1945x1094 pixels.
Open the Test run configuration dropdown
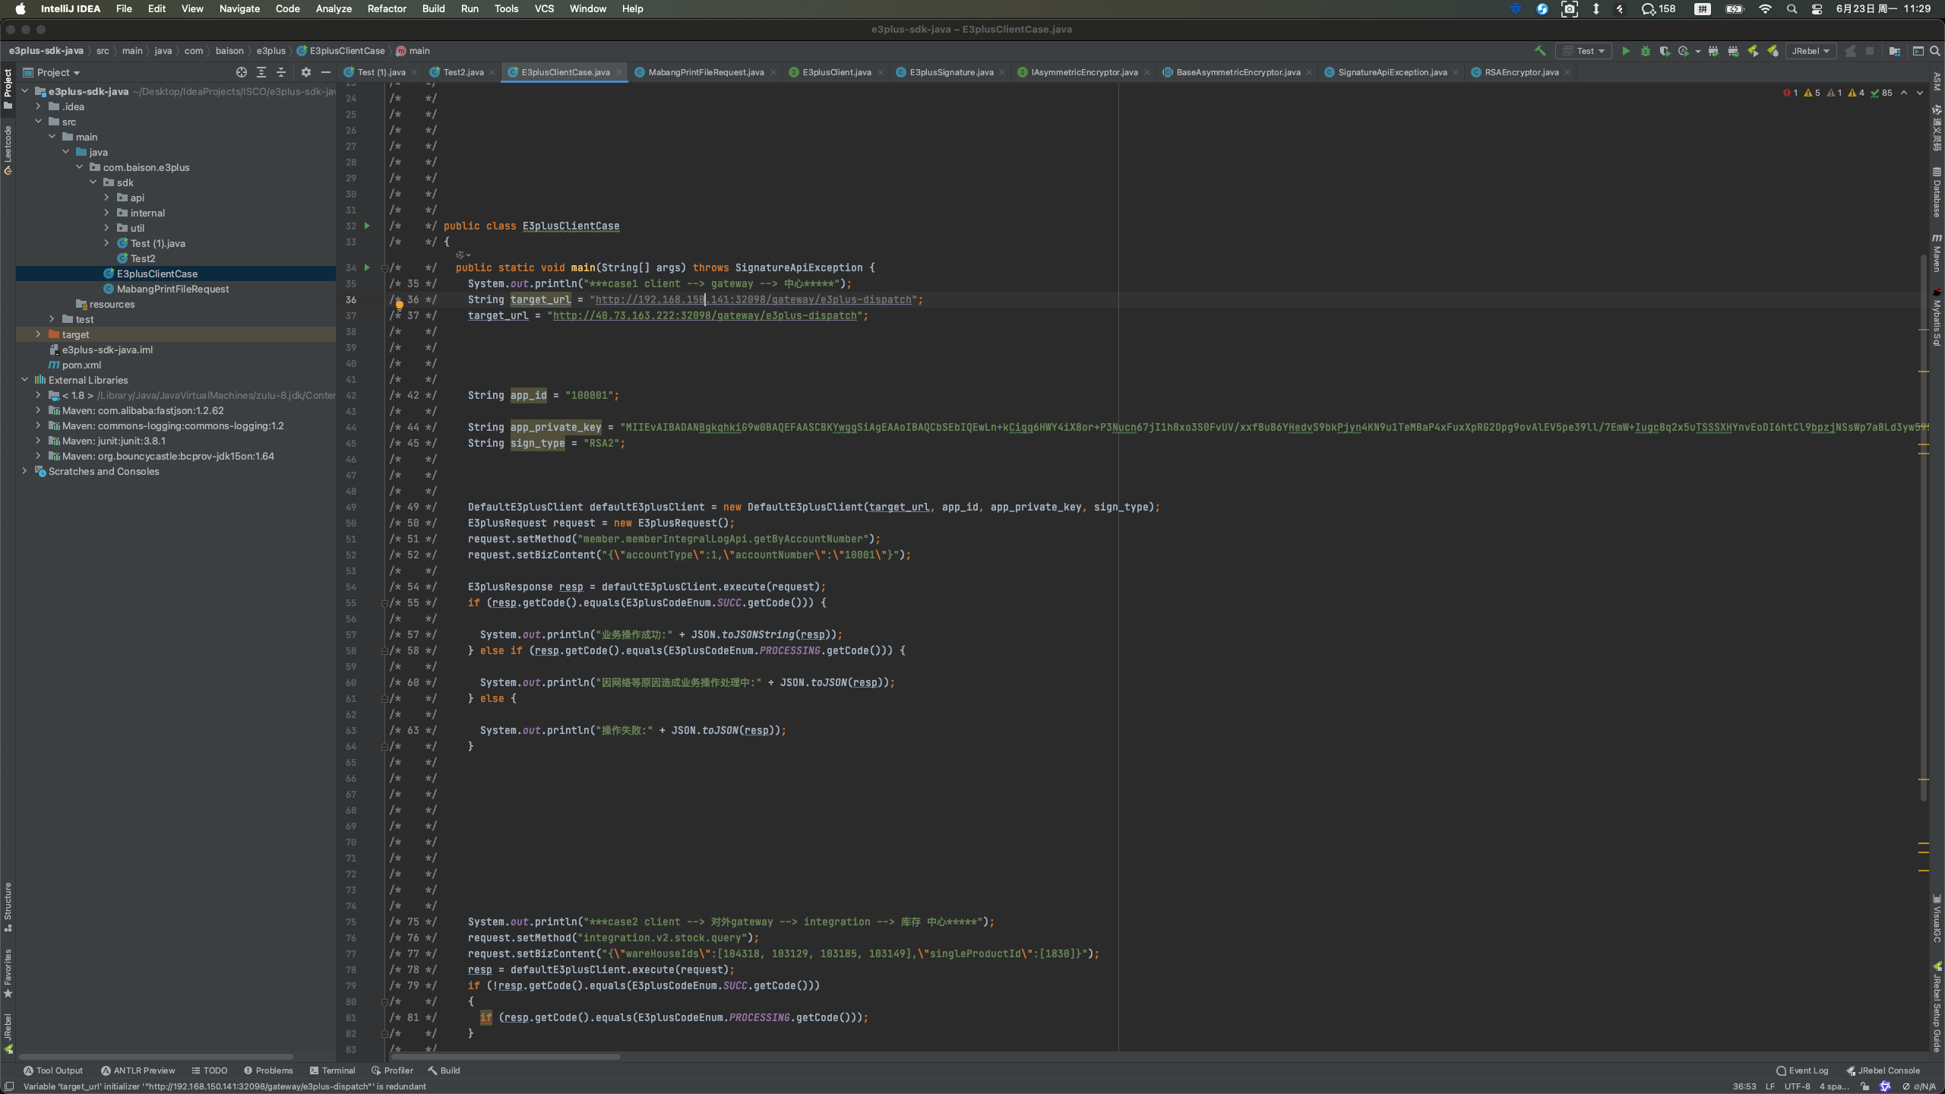1585,51
